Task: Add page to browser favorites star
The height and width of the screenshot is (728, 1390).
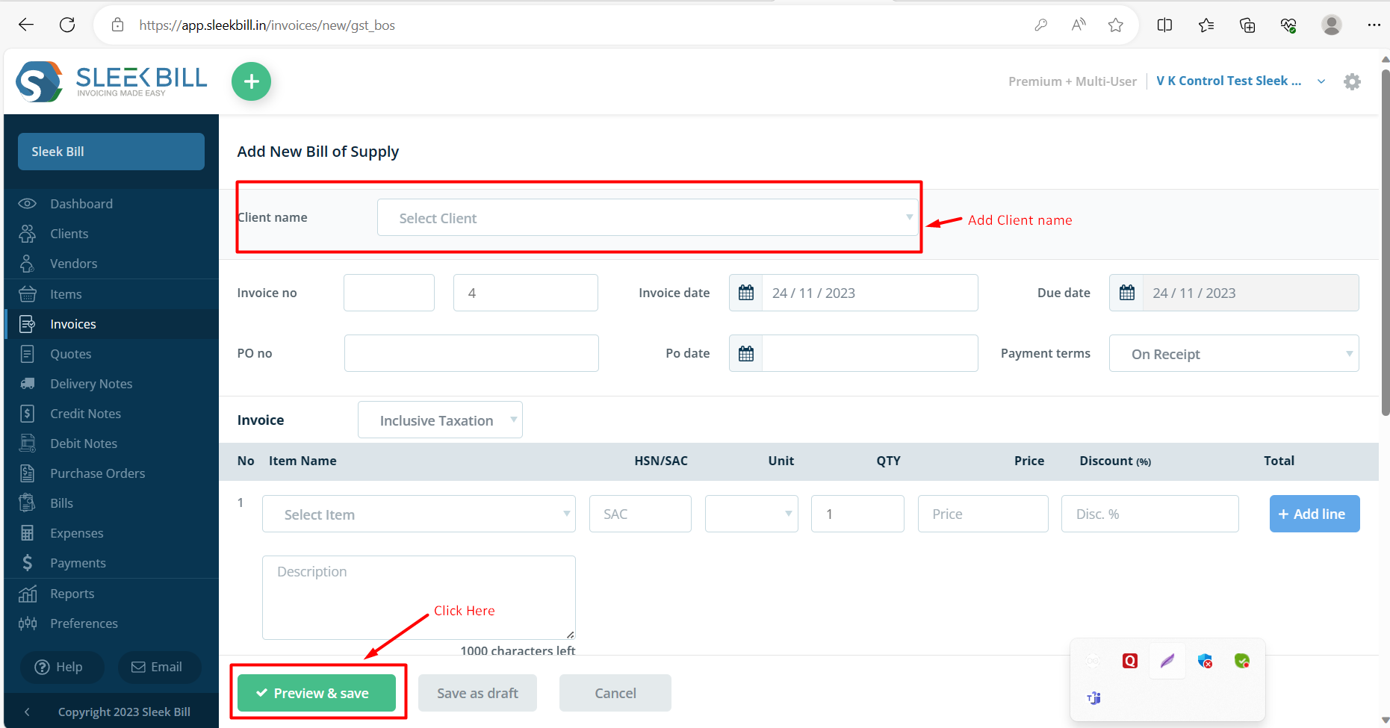Action: (1115, 25)
